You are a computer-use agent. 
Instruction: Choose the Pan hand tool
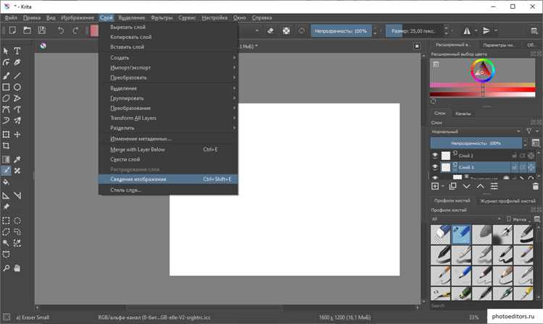click(17, 268)
